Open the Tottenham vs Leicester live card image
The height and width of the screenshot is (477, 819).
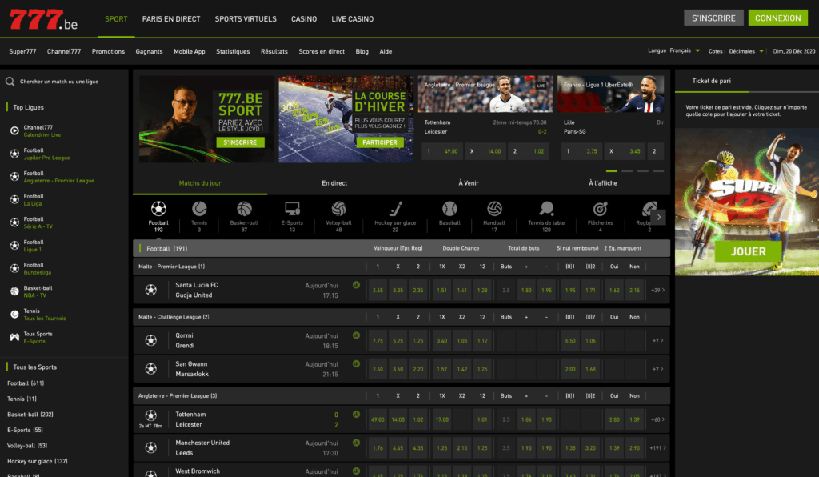[x=485, y=94]
